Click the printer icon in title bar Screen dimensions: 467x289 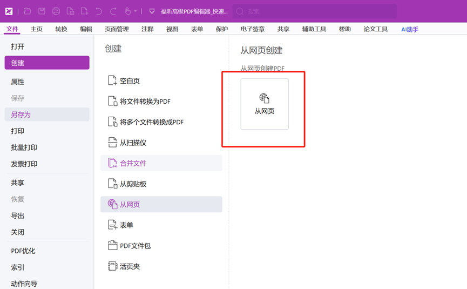56,11
